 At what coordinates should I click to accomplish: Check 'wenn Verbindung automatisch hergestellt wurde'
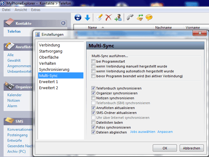click(93, 71)
